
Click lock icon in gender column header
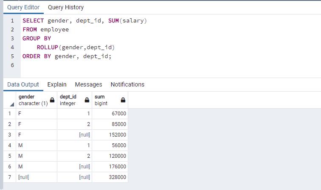click(x=52, y=100)
